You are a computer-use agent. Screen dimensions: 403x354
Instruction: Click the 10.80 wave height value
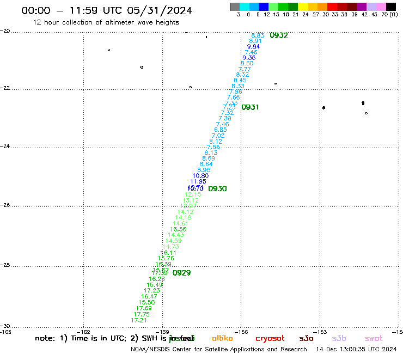(200, 176)
